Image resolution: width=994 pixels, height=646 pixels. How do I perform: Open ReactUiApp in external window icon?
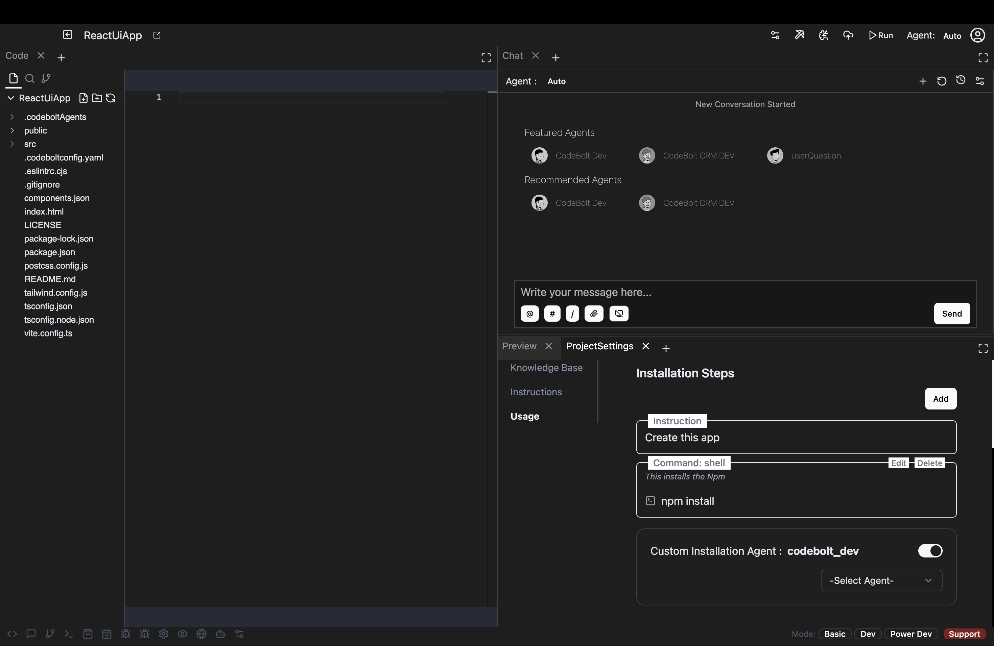157,35
